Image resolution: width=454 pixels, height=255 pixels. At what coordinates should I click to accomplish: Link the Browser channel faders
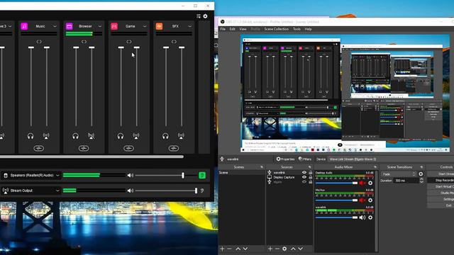[84, 42]
